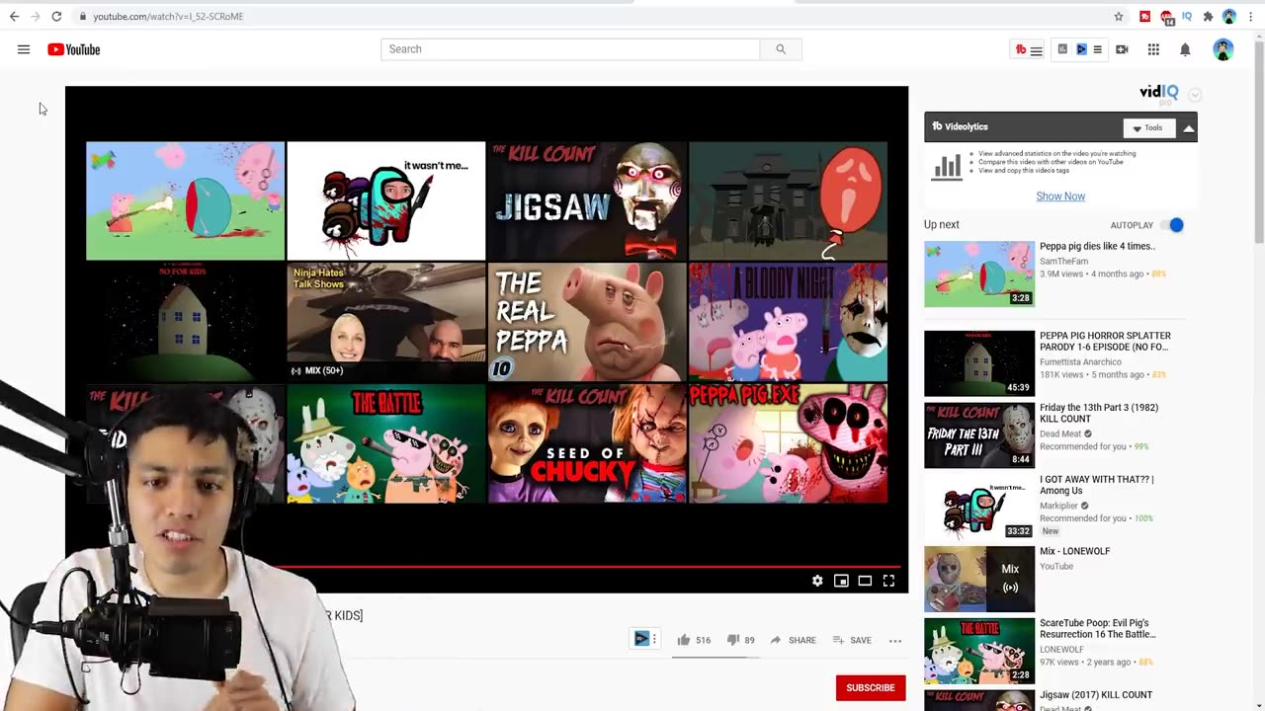Open the Mix - LONEWOLF playlist
This screenshot has width=1265, height=711.
tap(1074, 551)
